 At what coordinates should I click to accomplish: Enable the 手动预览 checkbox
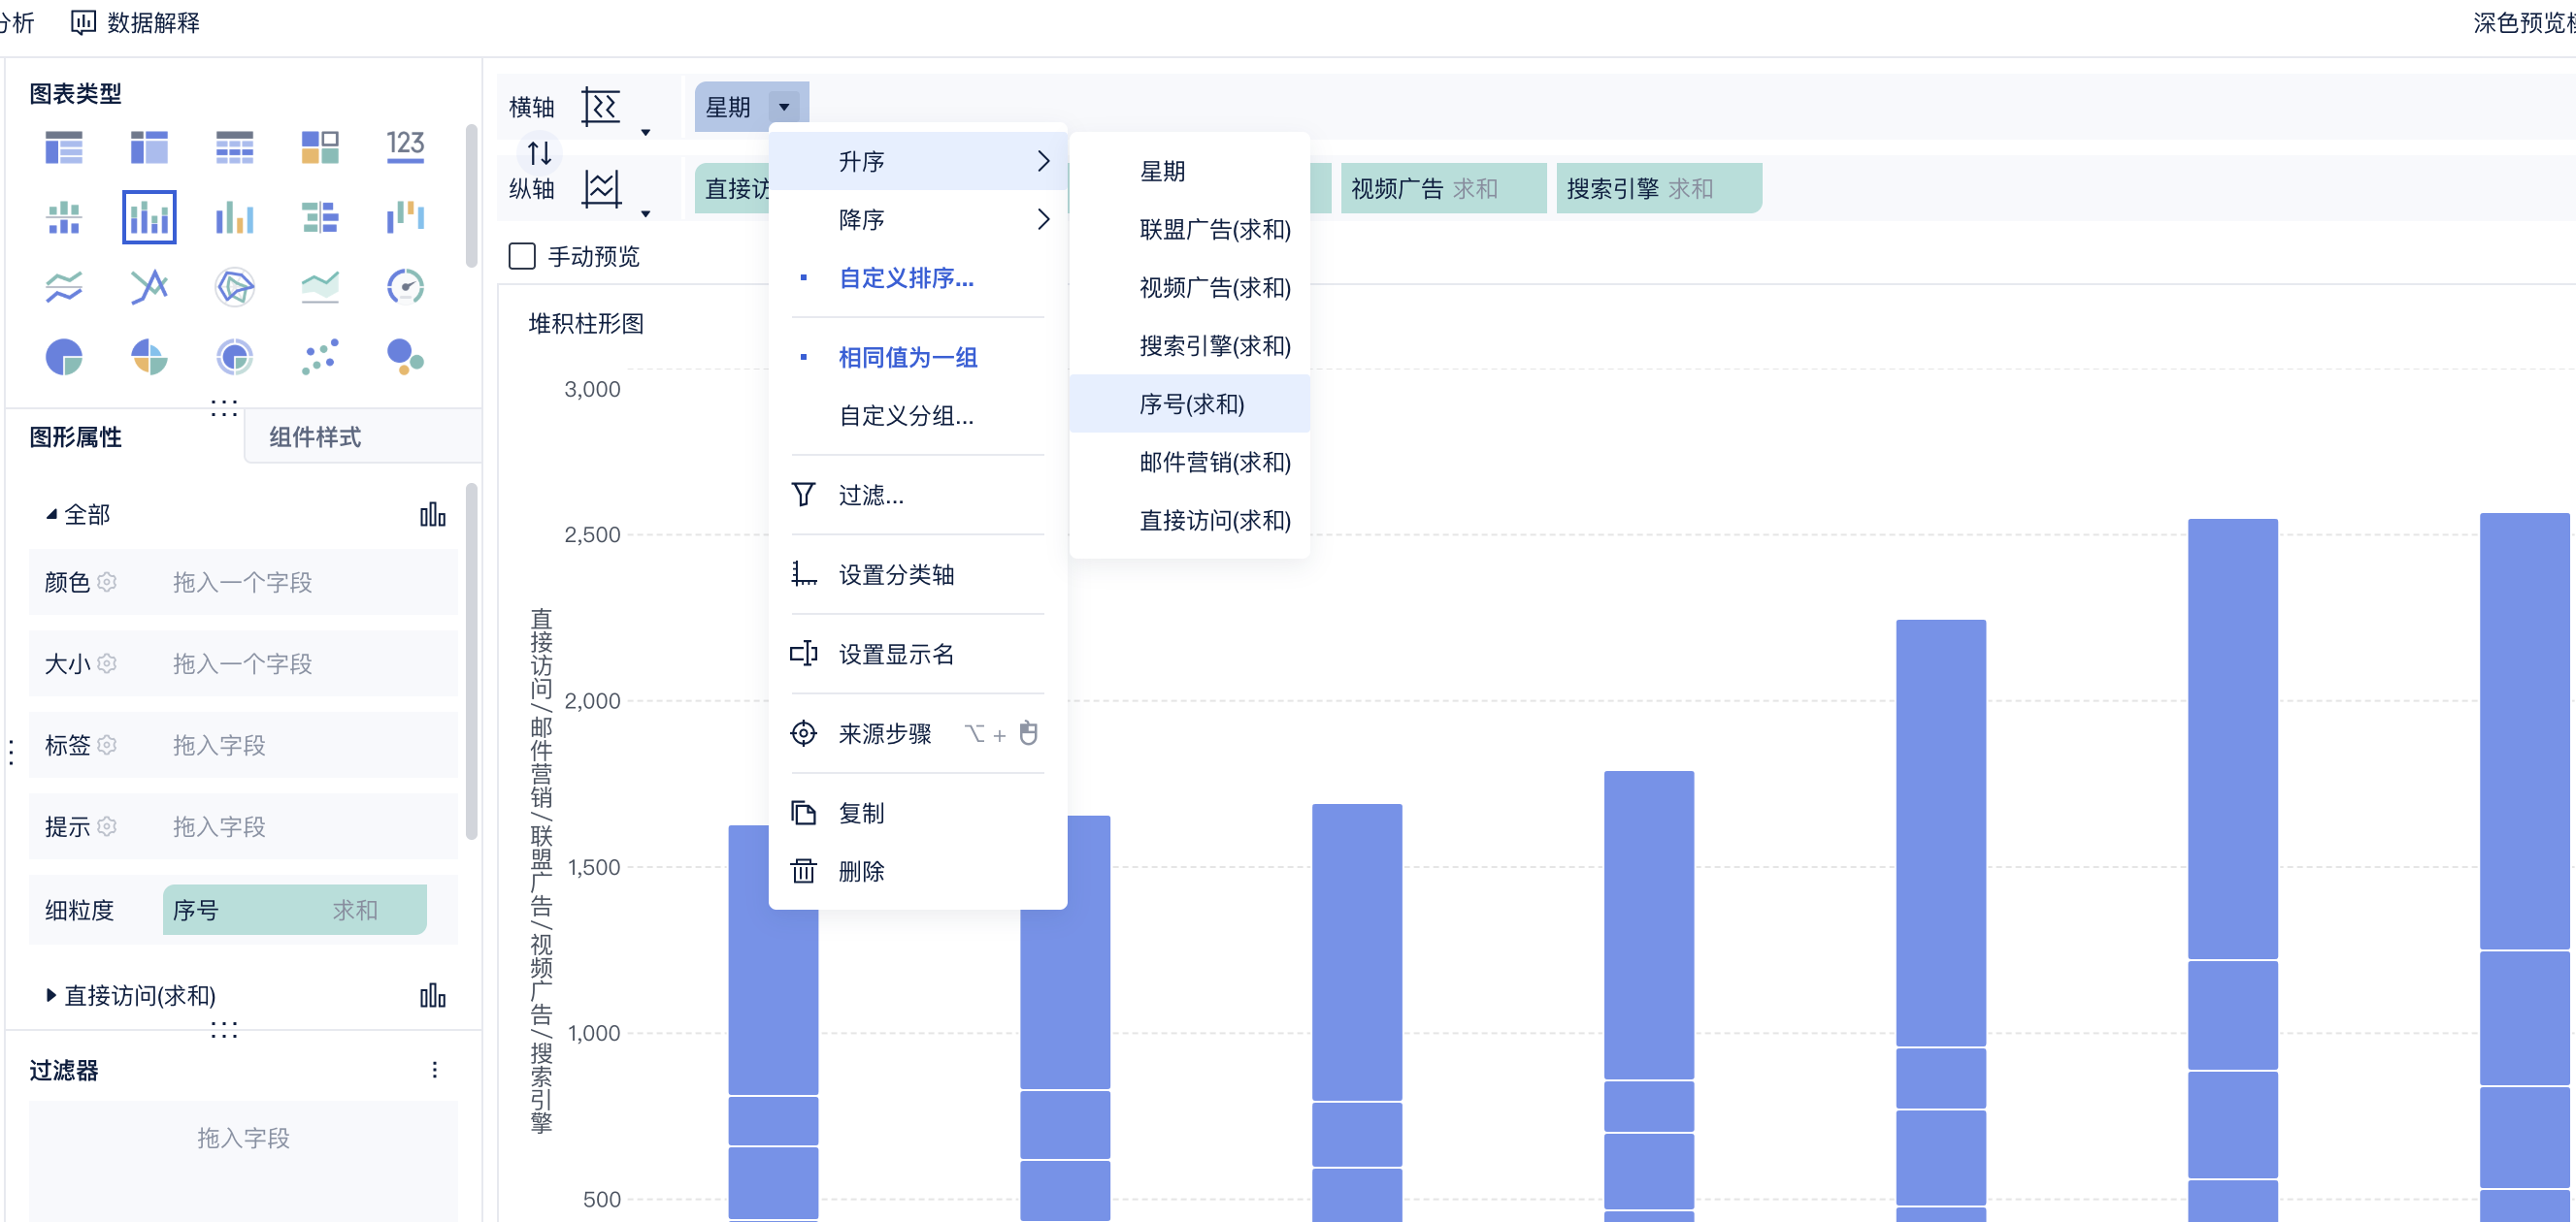pyautogui.click(x=522, y=256)
